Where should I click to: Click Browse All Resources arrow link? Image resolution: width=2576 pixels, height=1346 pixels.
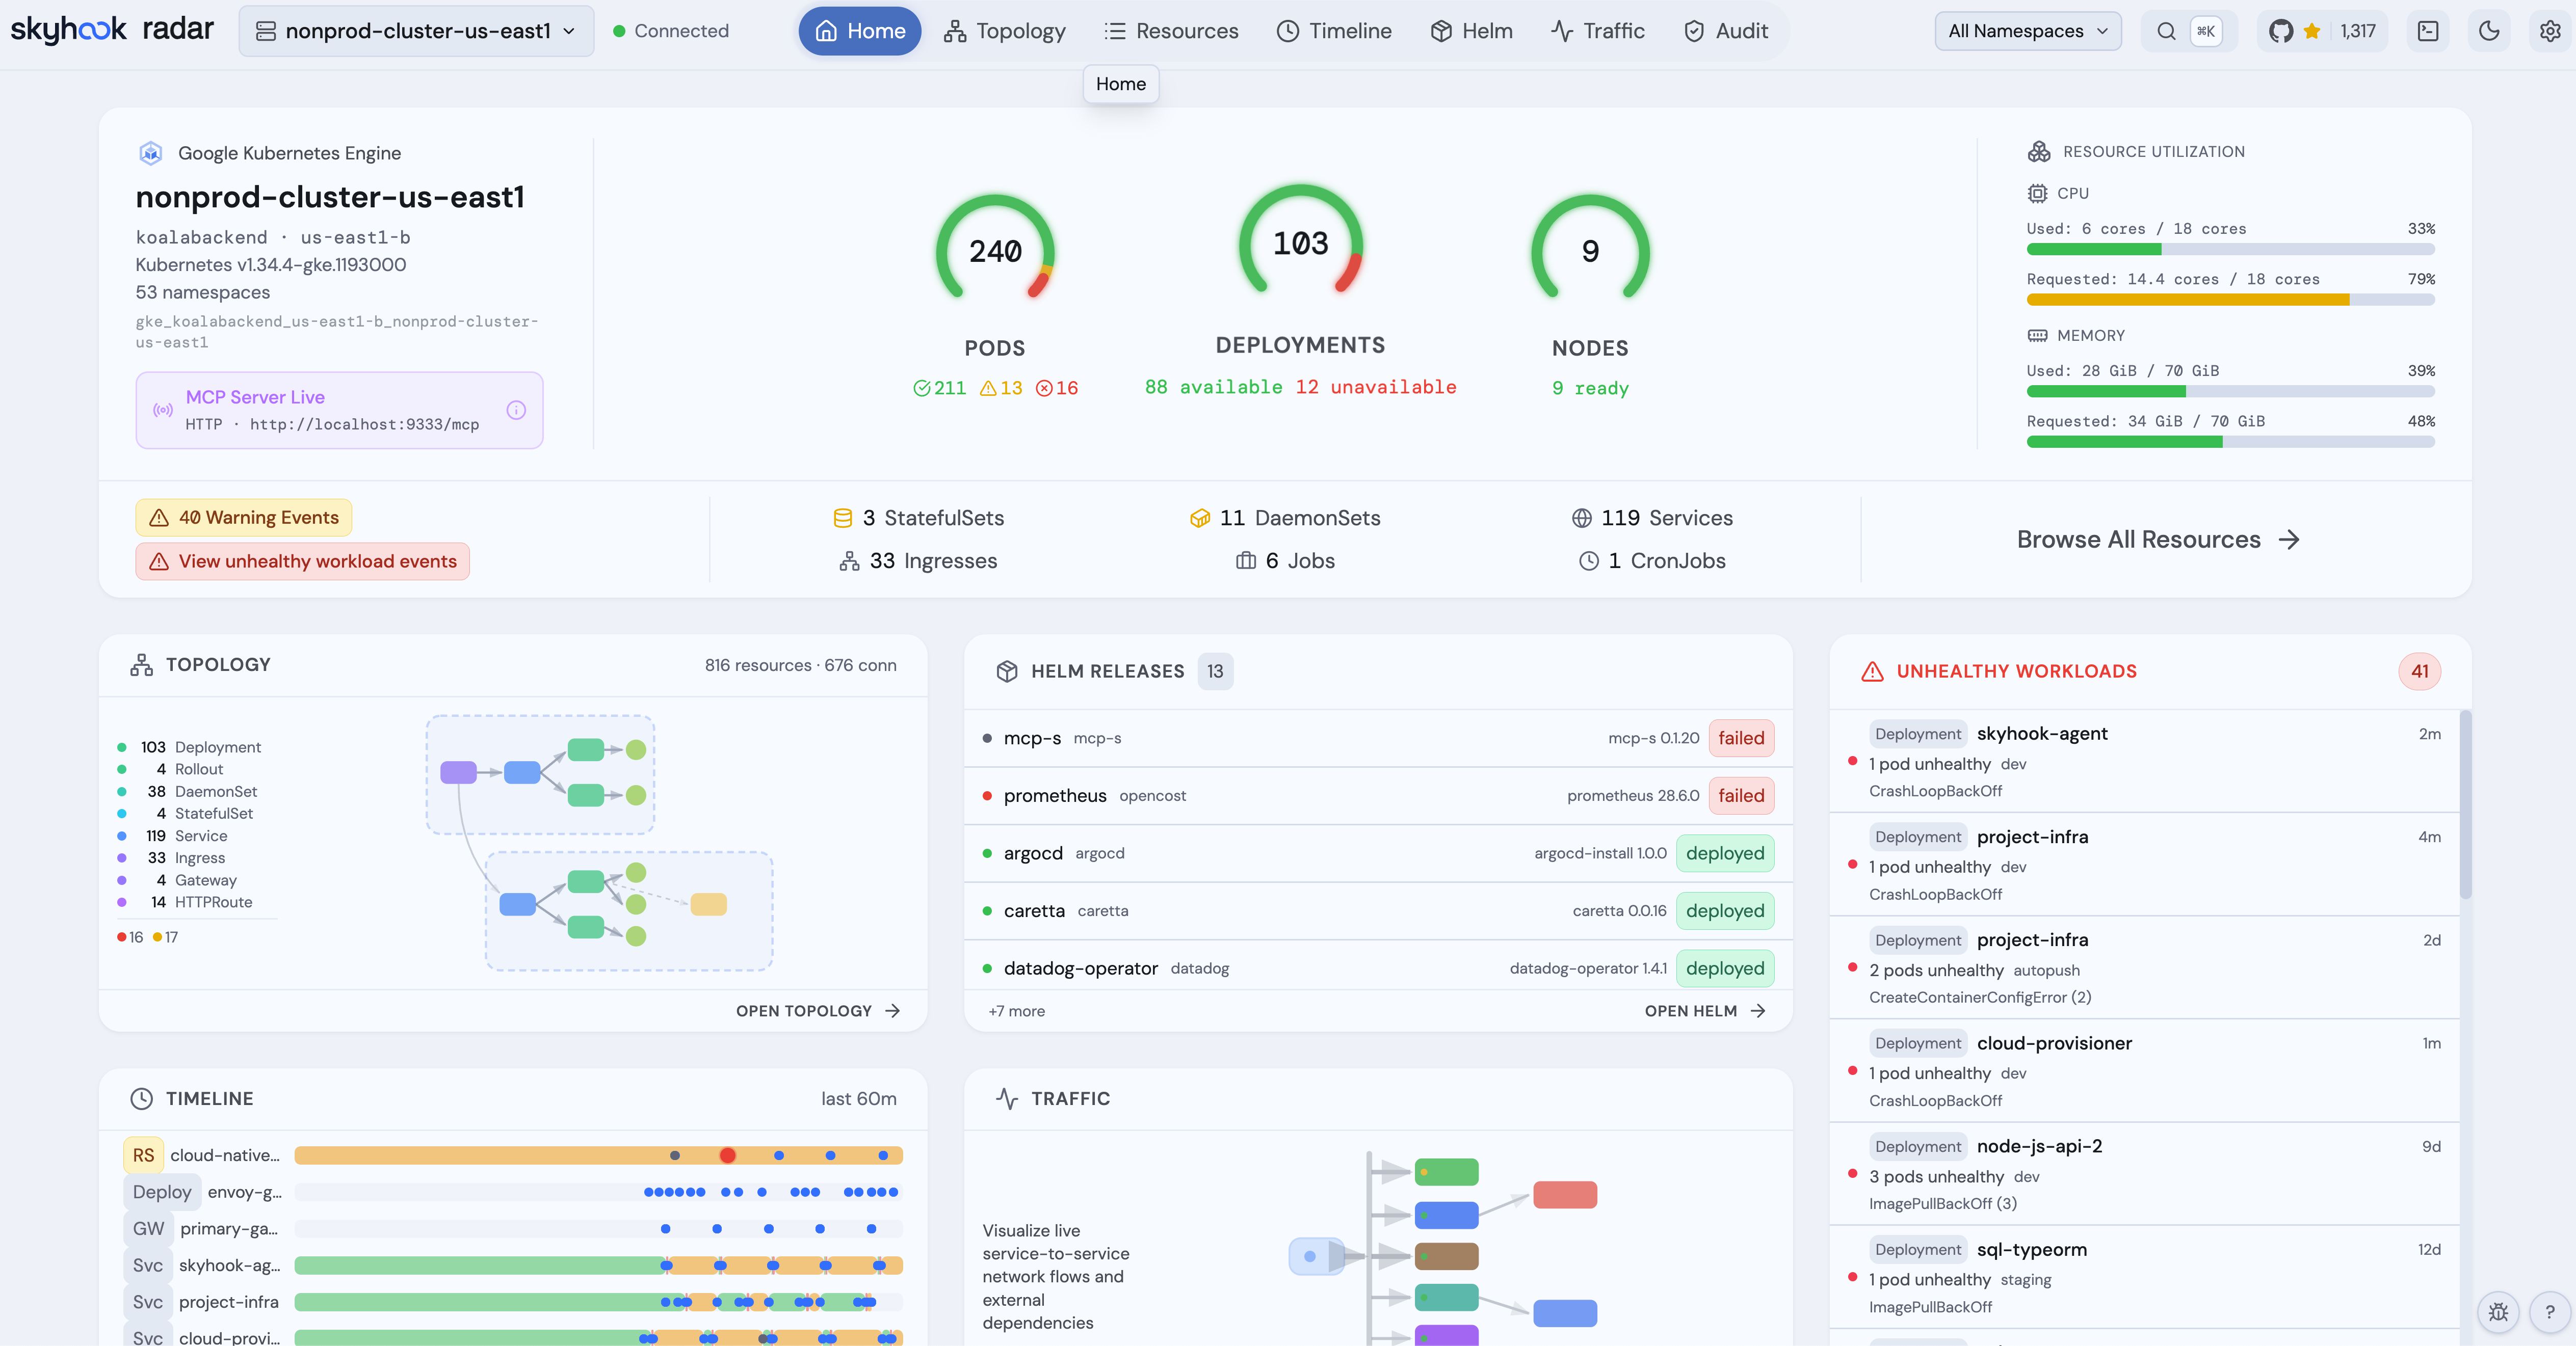tap(2159, 540)
